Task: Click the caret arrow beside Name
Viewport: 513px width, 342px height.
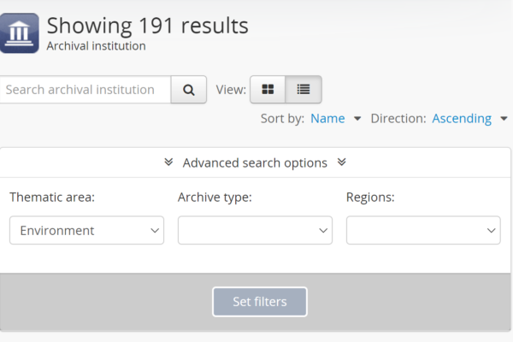Action: (357, 119)
